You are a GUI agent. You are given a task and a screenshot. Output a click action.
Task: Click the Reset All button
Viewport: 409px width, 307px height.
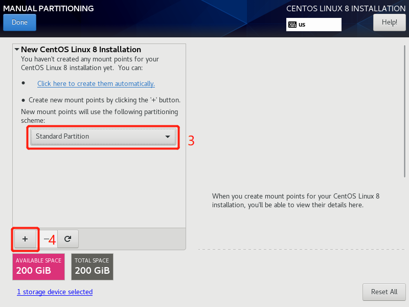[384, 292]
